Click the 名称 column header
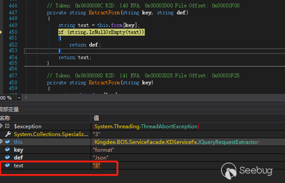Screen dimensions: 285x183 tap(5, 118)
